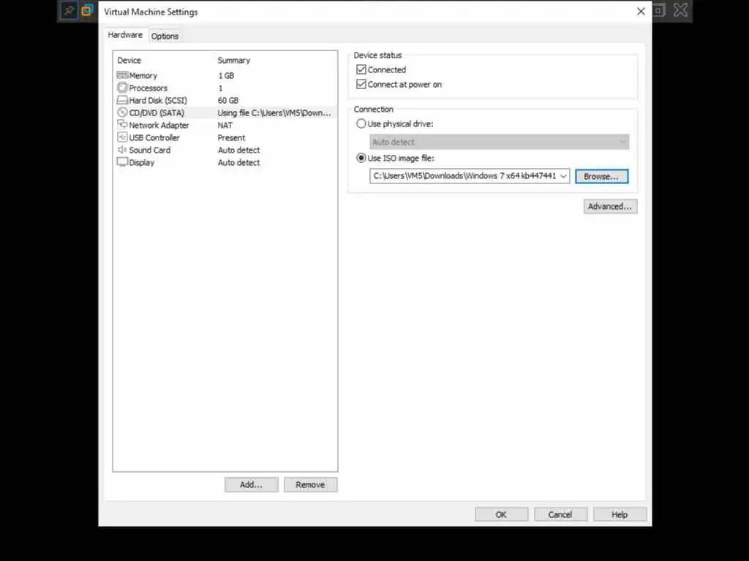This screenshot has height=561, width=749.
Task: Select the Processors row label
Action: click(148, 88)
